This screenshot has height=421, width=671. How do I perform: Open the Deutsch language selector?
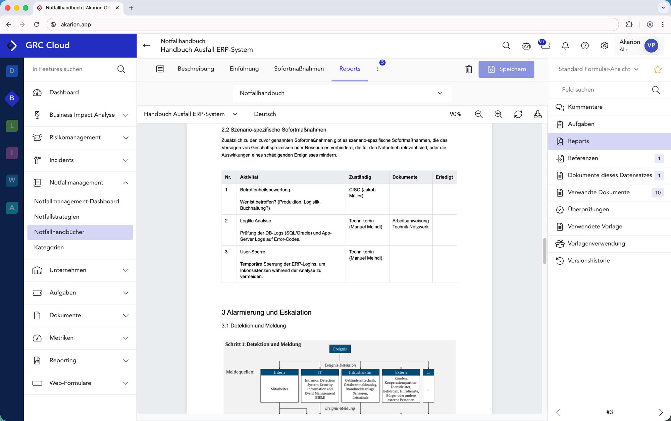pos(265,114)
